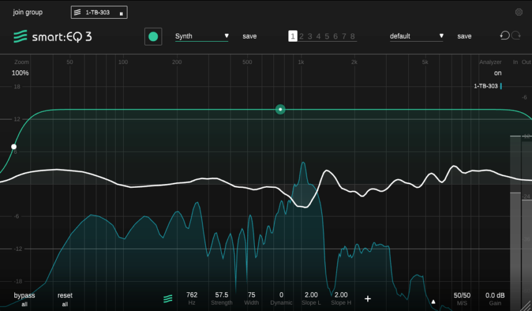Click the green learn record button
Image resolution: width=532 pixels, height=311 pixels.
point(153,36)
